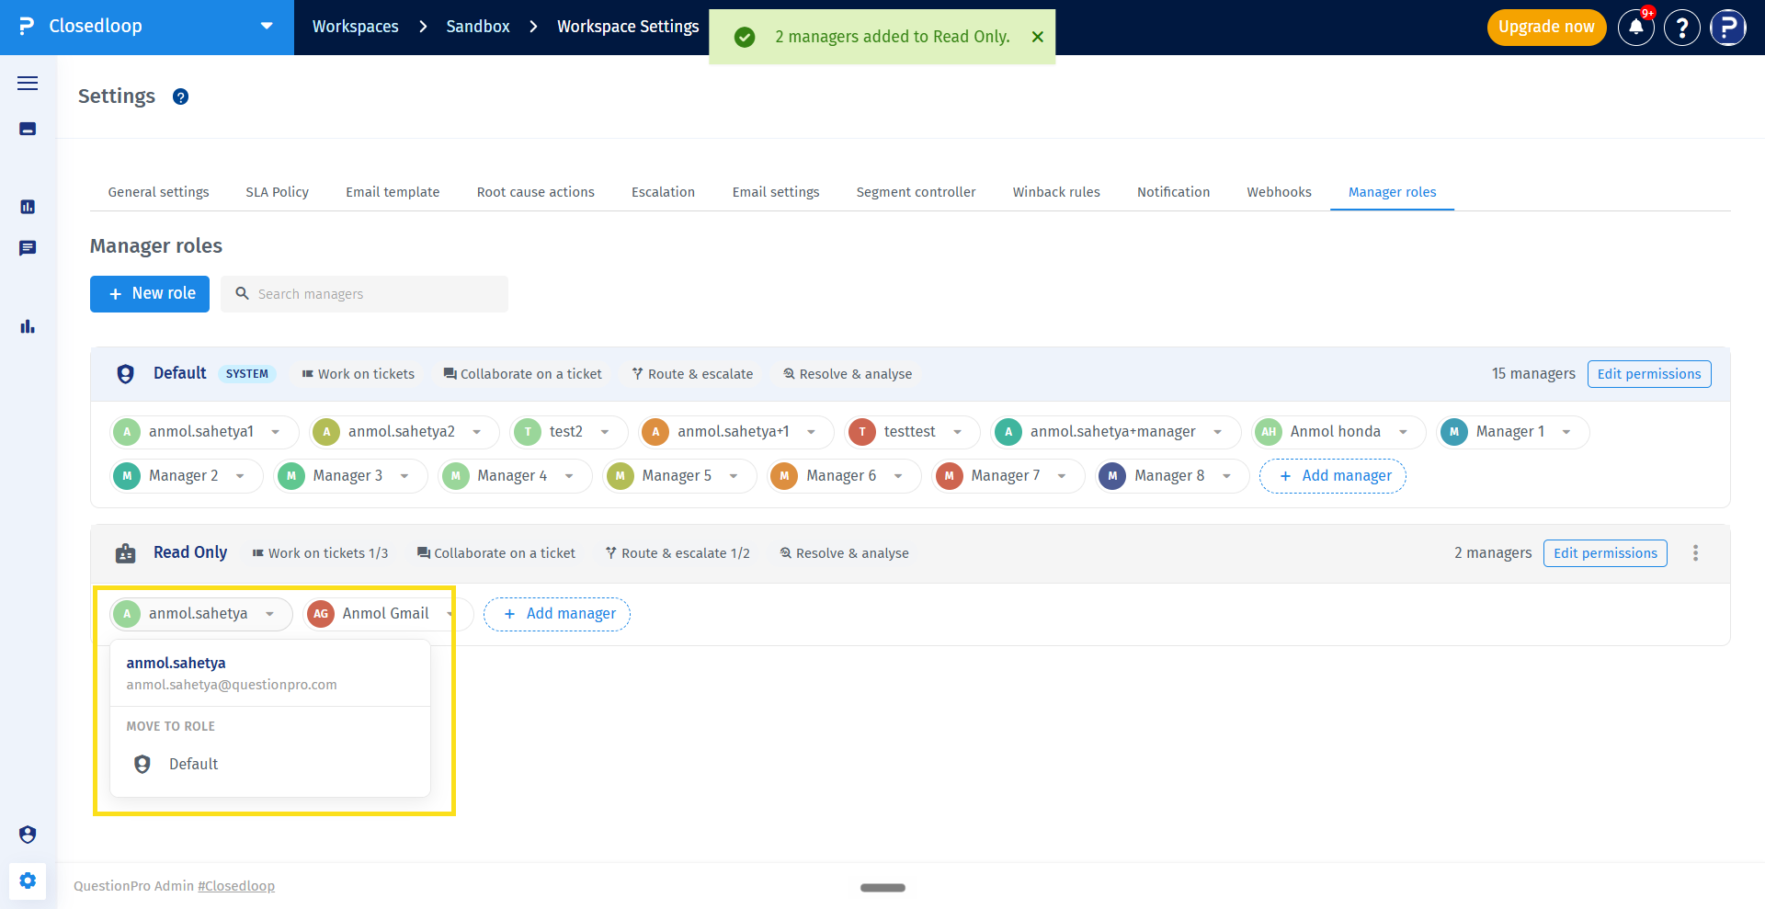Open the chat feedback sidebar icon

tap(28, 248)
